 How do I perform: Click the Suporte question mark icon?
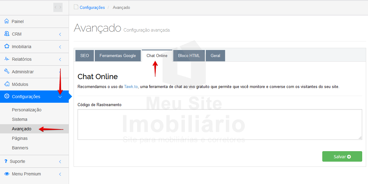pyautogui.click(x=6, y=161)
